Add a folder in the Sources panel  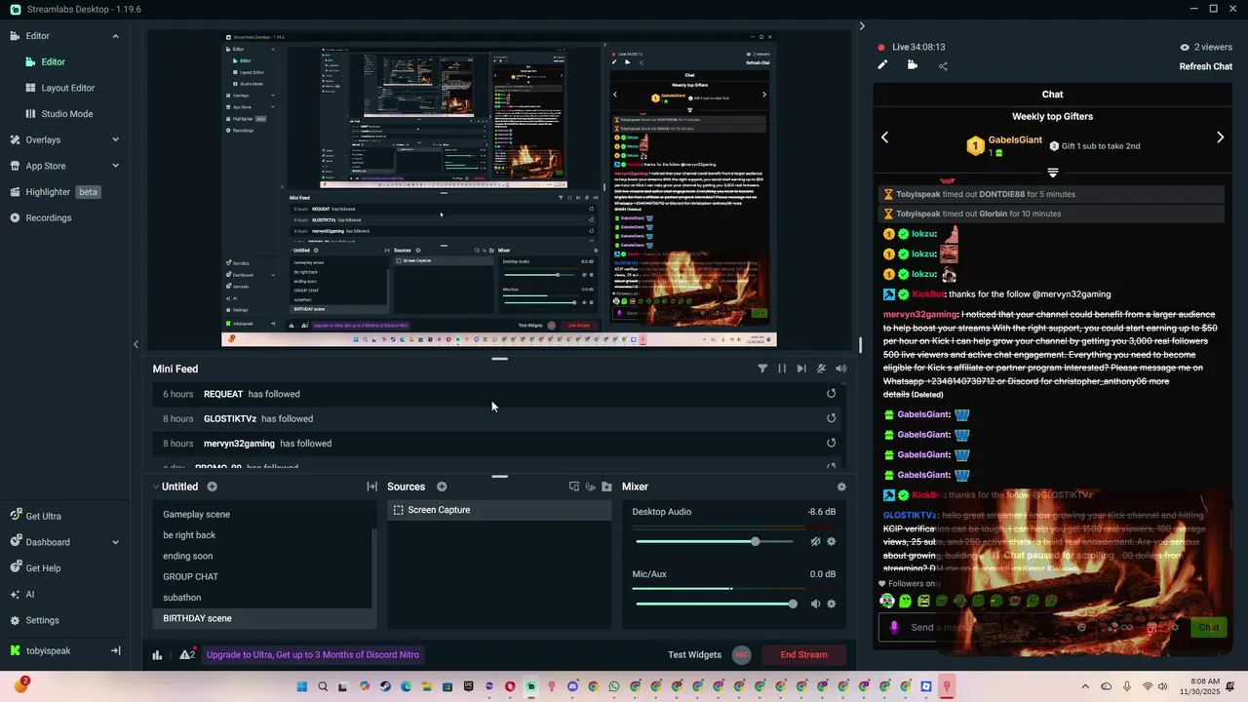tap(606, 487)
